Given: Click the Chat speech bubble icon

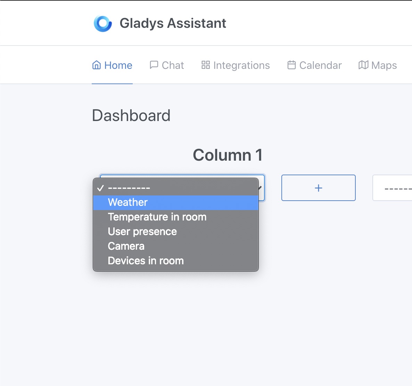Looking at the screenshot, I should pyautogui.click(x=154, y=65).
